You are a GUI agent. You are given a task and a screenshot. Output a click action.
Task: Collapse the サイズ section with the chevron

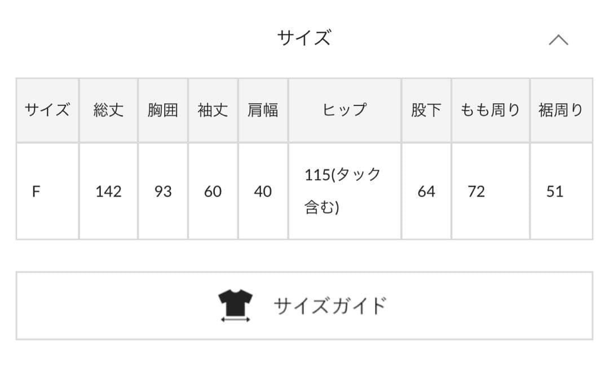559,38
